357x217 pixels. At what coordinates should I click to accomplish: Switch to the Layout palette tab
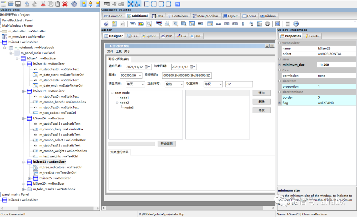(x=230, y=16)
